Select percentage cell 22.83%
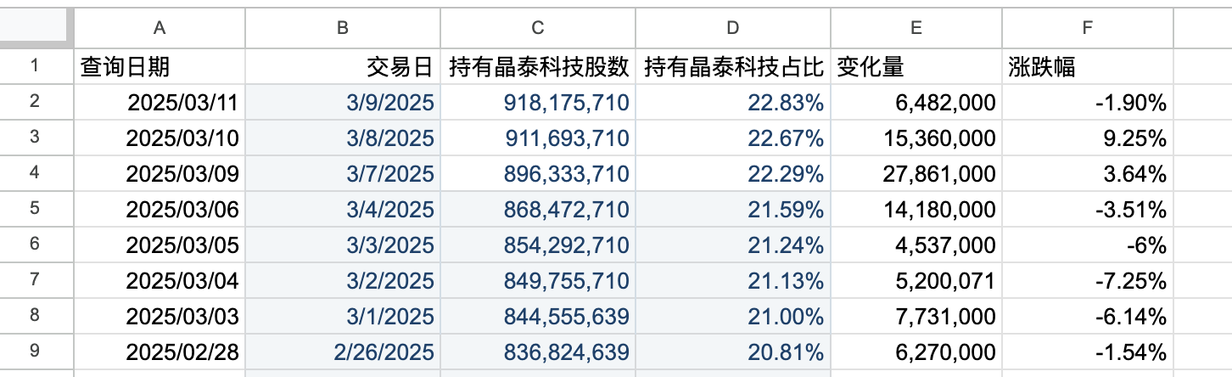Viewport: 1232px width, 377px height. point(732,102)
